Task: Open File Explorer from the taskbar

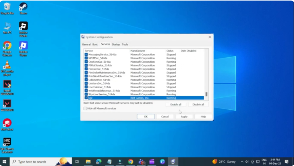Action: tap(88, 161)
